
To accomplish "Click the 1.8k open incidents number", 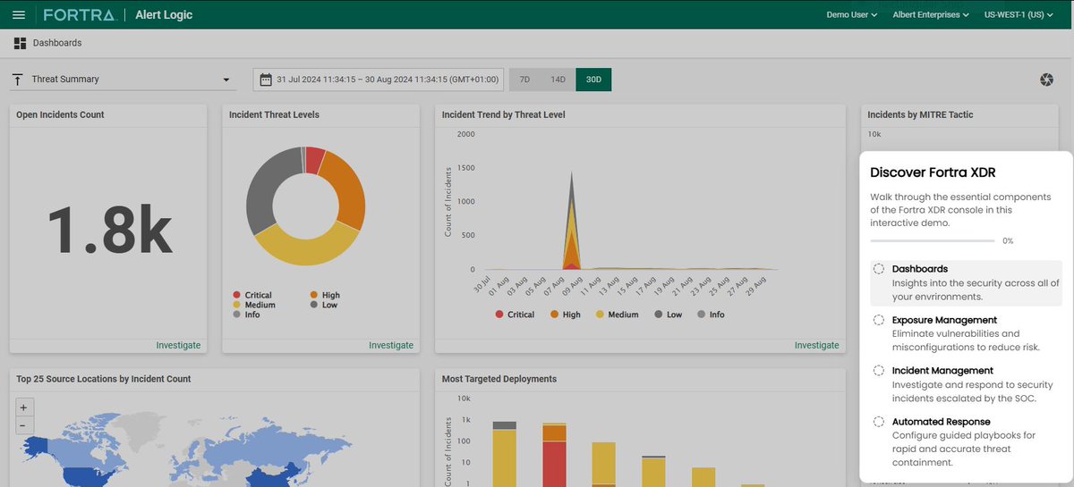I will pos(109,229).
